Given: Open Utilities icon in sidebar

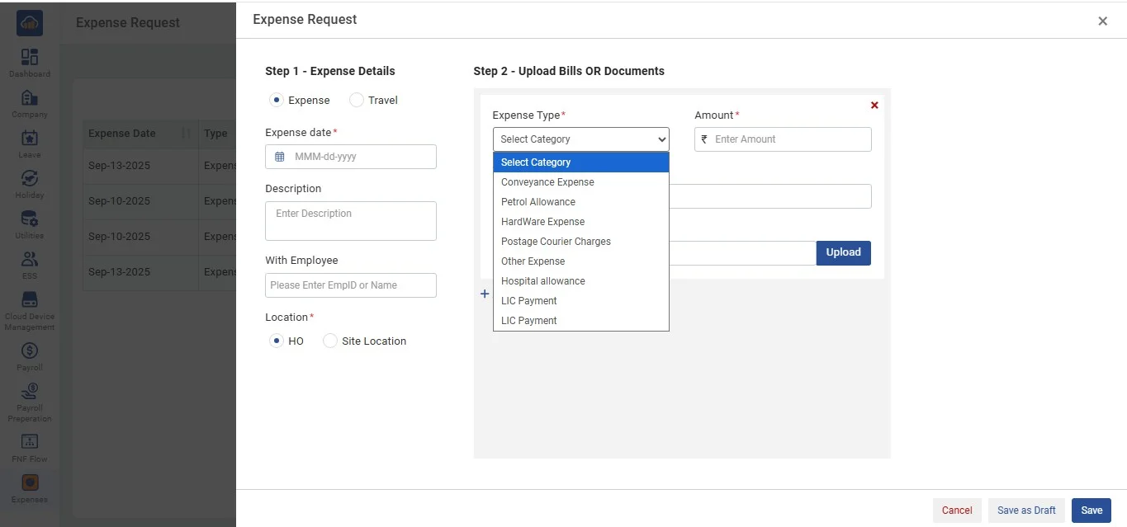Looking at the screenshot, I should [x=30, y=219].
